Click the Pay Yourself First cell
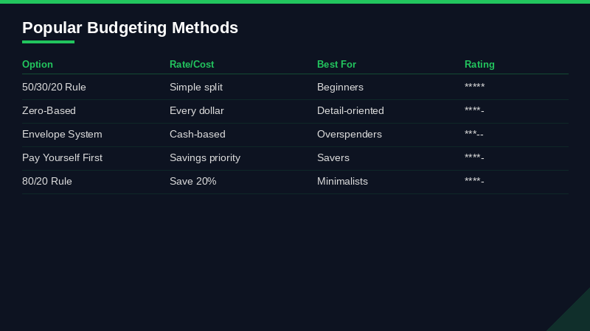 pyautogui.click(x=62, y=158)
